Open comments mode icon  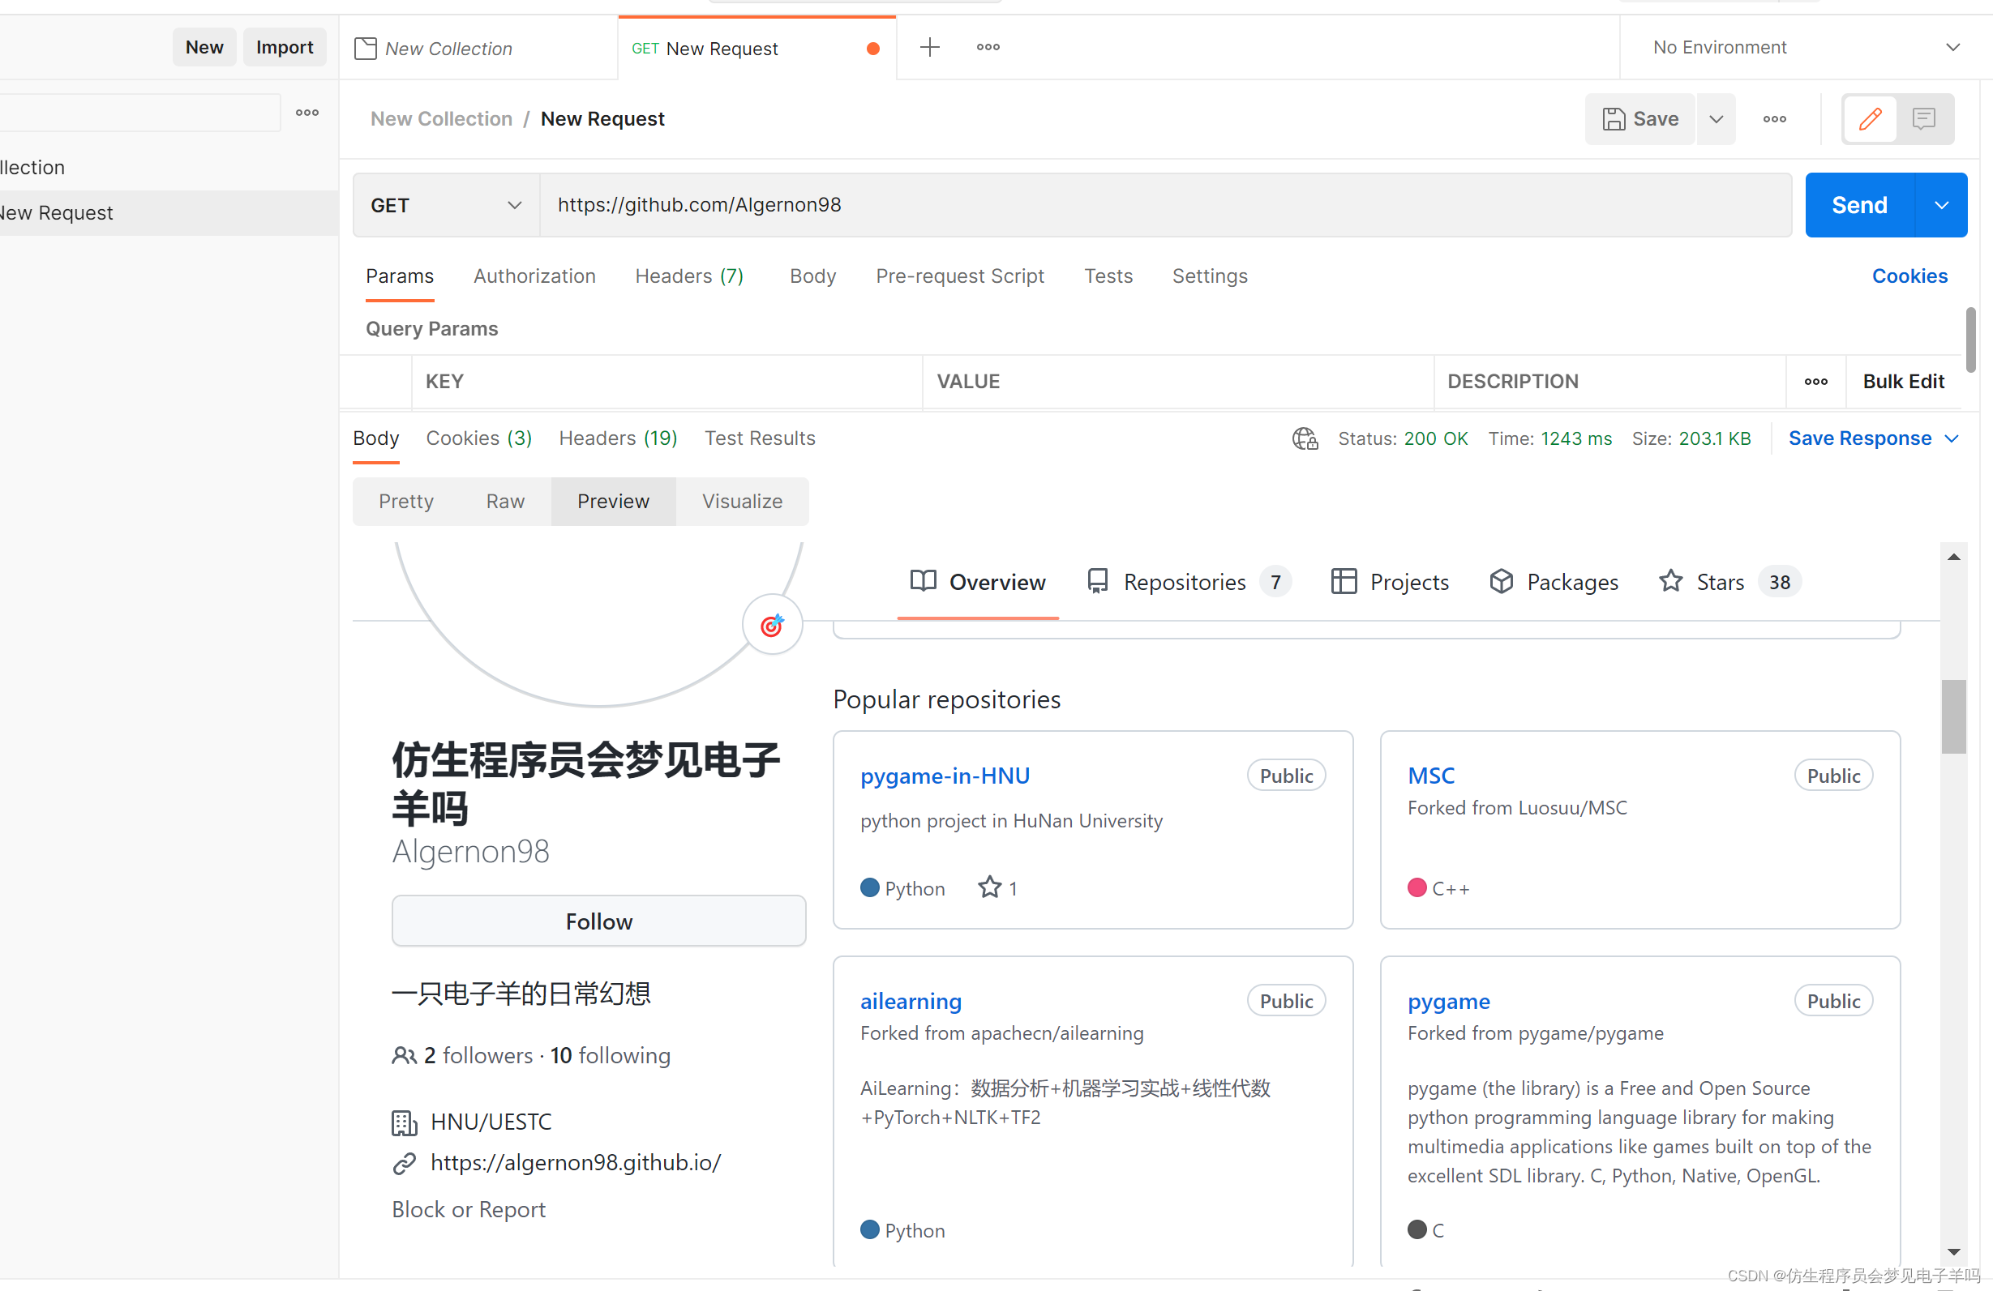point(1924,120)
